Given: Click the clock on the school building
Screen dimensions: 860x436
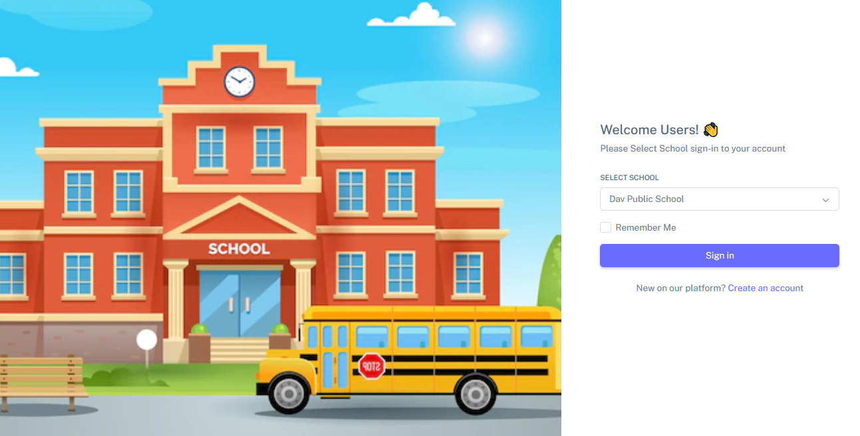Looking at the screenshot, I should point(239,82).
